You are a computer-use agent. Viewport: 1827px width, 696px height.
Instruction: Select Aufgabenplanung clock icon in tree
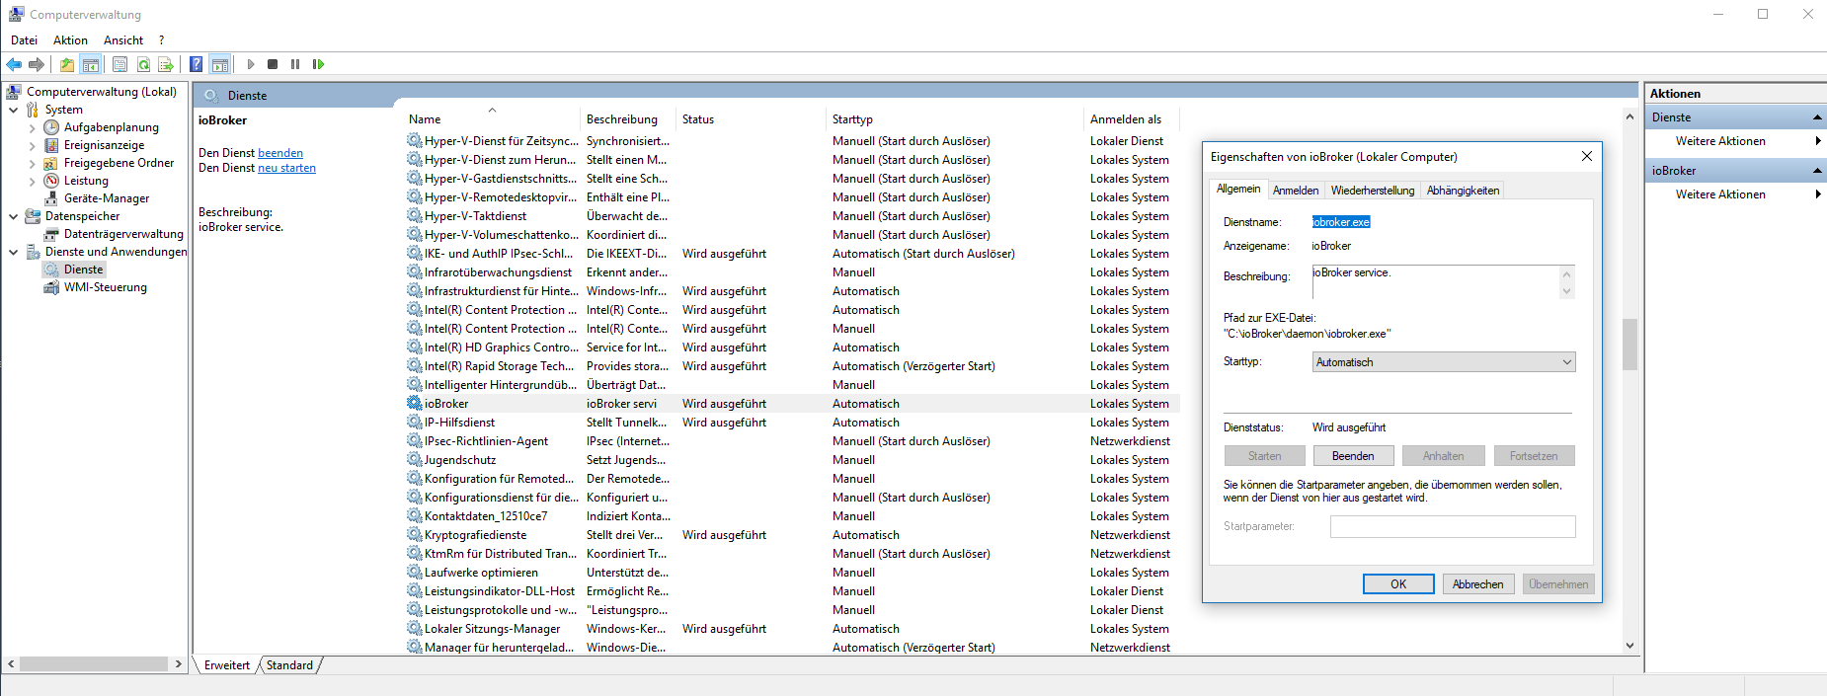coord(51,127)
